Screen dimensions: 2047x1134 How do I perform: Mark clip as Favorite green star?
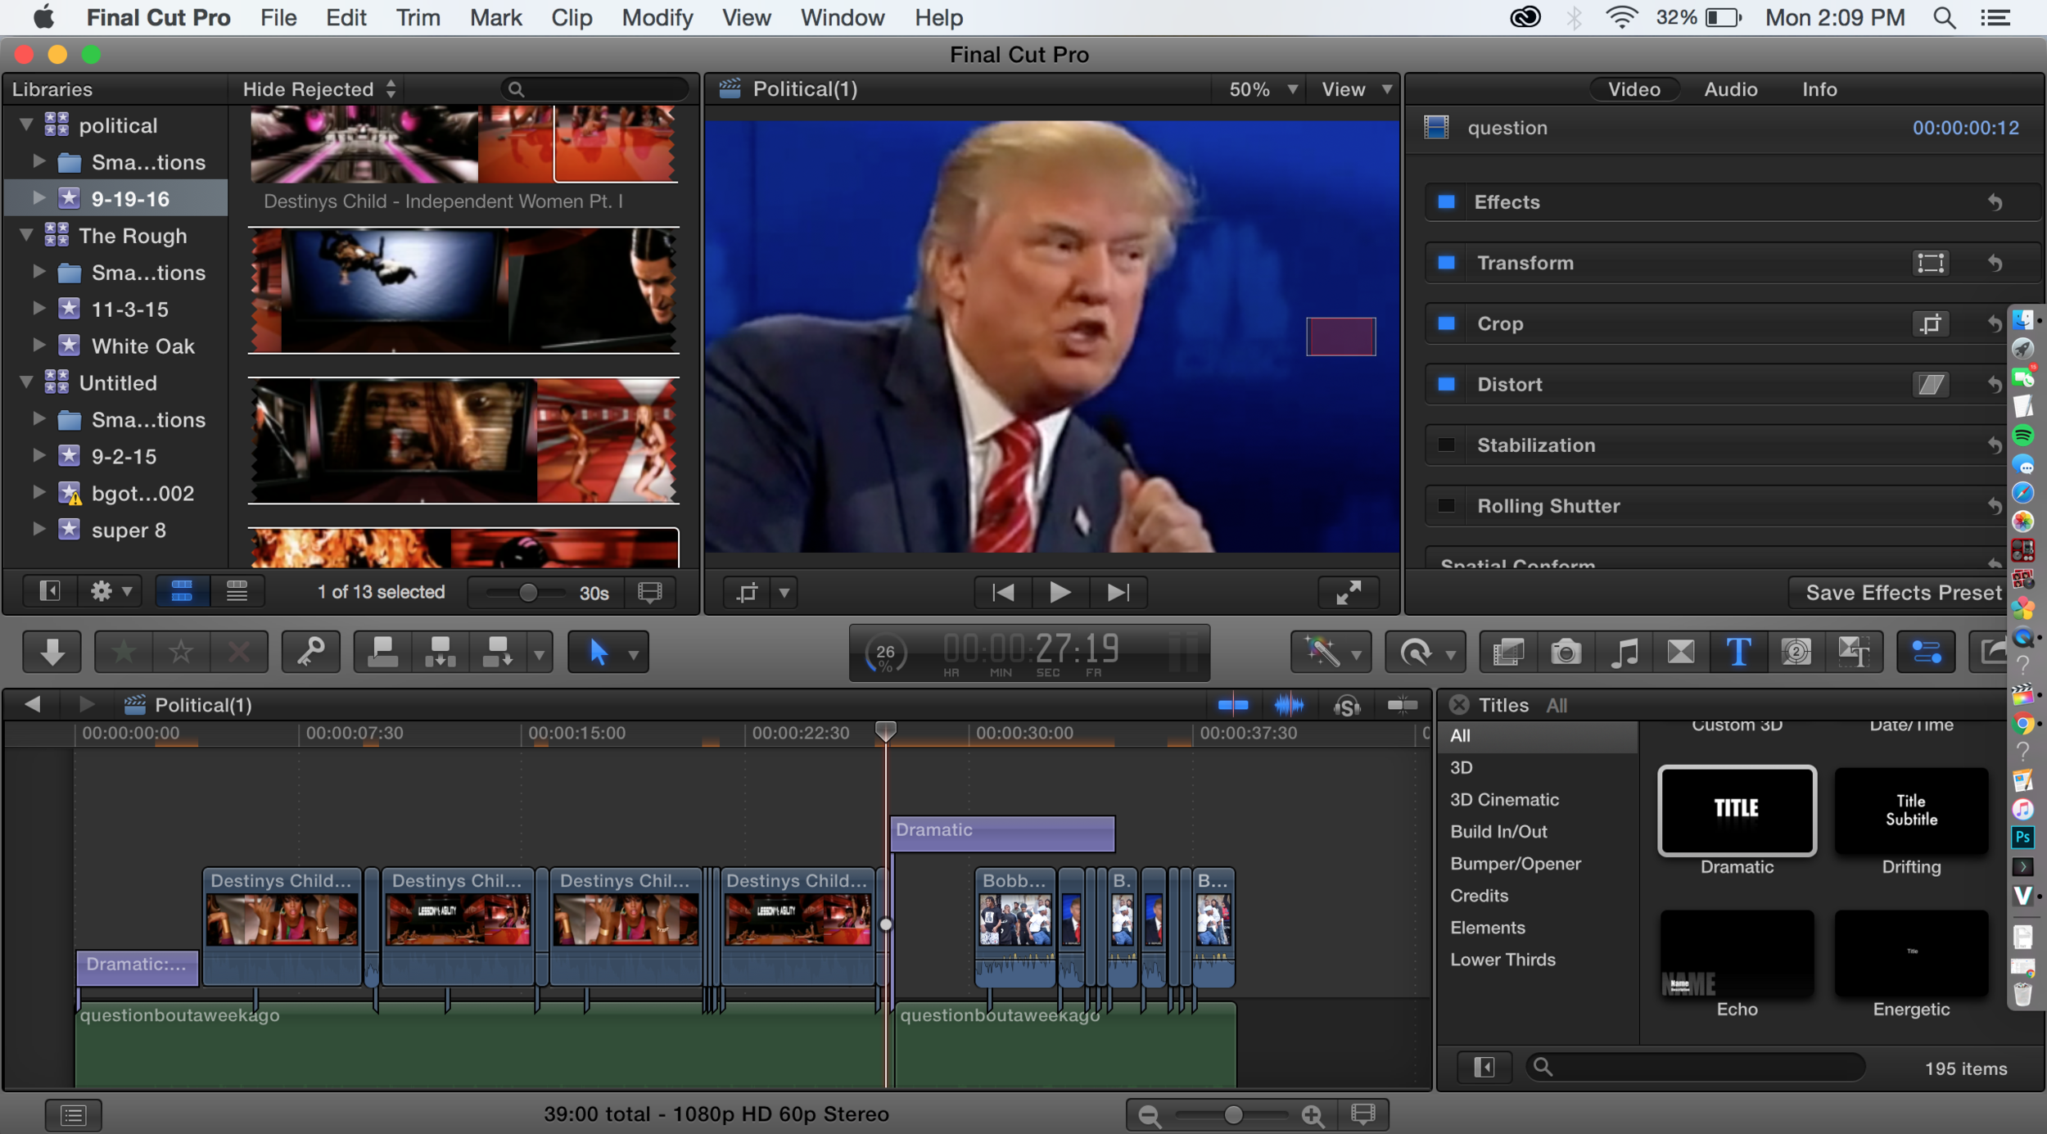click(x=124, y=653)
